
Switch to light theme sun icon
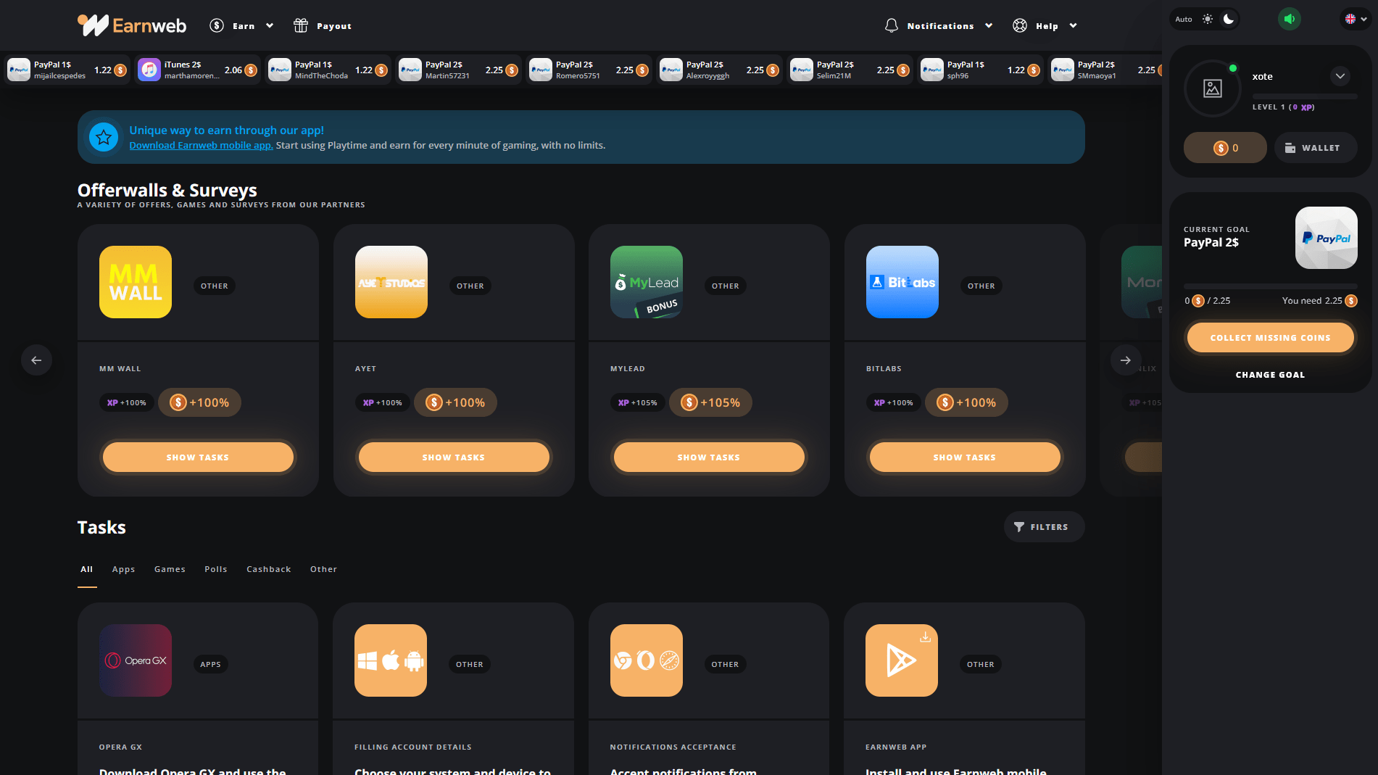click(x=1208, y=19)
